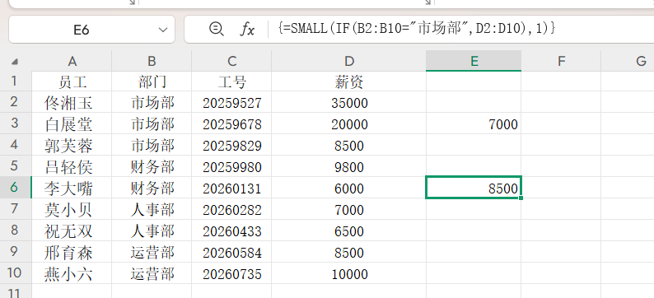Select column E header

click(x=474, y=61)
